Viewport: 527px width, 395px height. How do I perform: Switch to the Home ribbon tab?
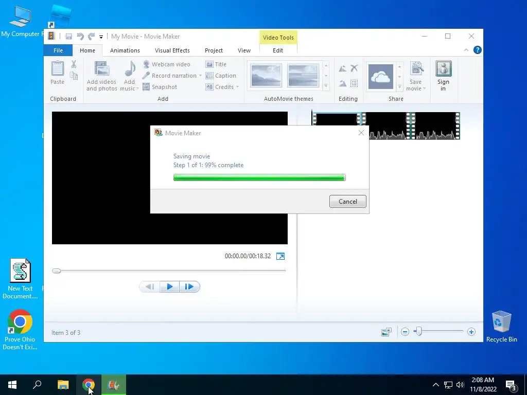point(87,50)
